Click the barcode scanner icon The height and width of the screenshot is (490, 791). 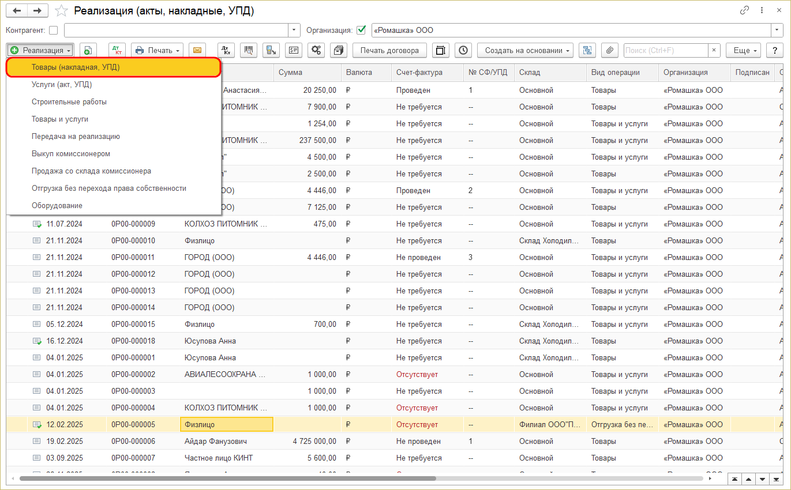point(249,51)
